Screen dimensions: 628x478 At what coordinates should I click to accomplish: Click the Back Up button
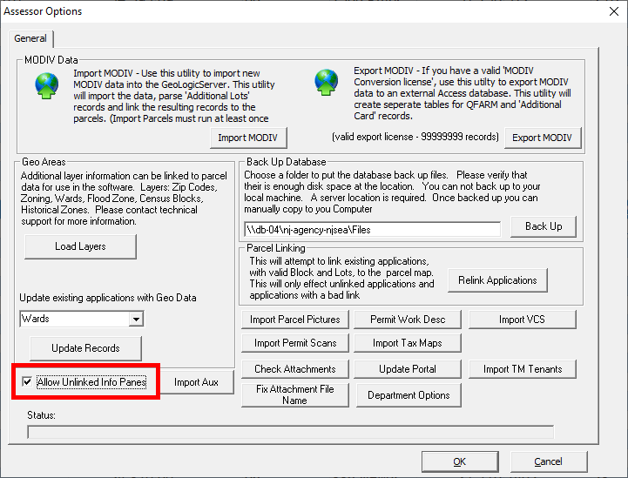(x=544, y=226)
